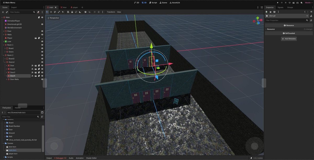Click the instantiate child scene link icon

tap(7, 12)
